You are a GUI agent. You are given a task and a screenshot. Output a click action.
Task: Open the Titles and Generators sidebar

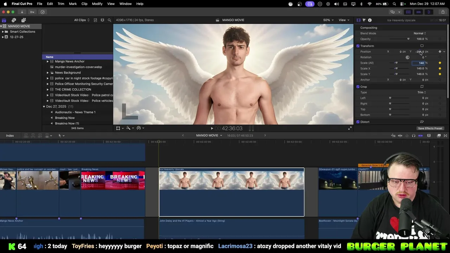(24, 20)
